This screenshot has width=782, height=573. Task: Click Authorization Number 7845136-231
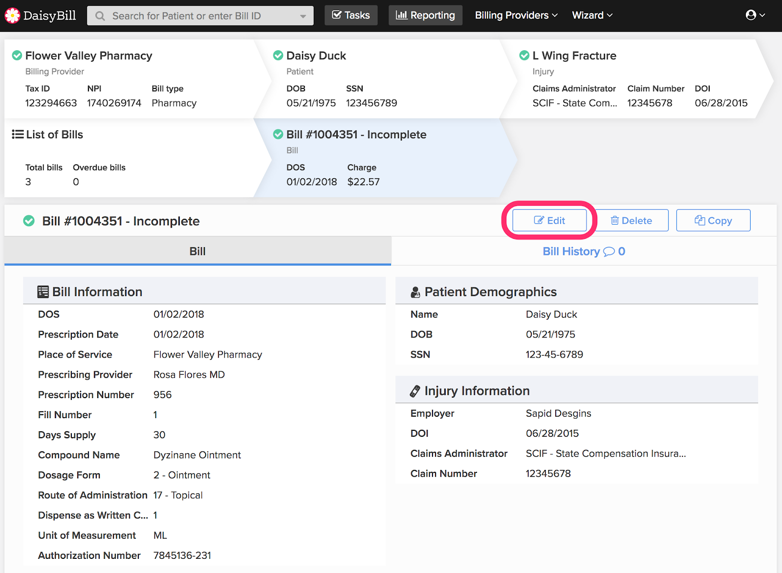pos(182,555)
